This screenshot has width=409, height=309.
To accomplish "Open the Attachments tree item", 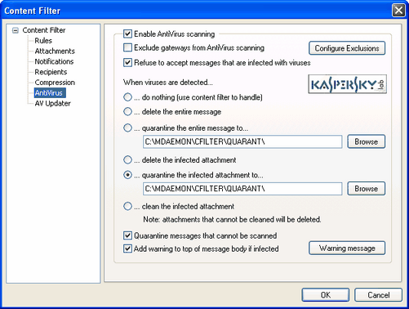I will coord(55,51).
